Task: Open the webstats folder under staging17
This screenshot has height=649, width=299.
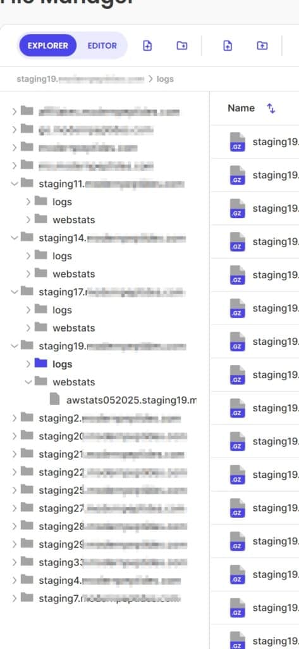Action: 73,328
